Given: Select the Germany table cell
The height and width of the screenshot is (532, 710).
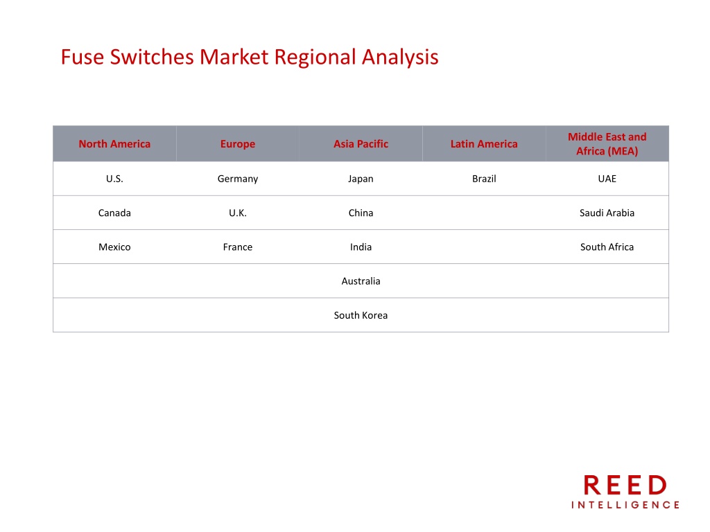Looking at the screenshot, I should click(238, 179).
